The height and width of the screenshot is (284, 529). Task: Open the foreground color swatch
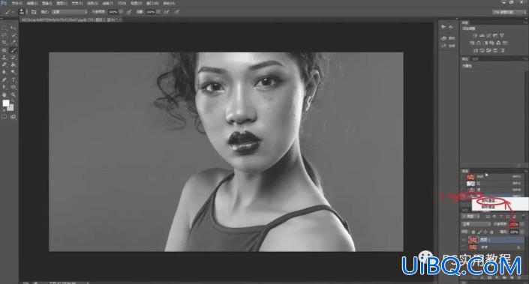[x=5, y=103]
